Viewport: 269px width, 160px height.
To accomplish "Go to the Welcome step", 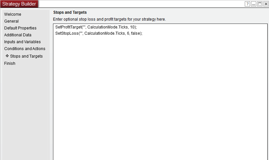I will 13,14.
